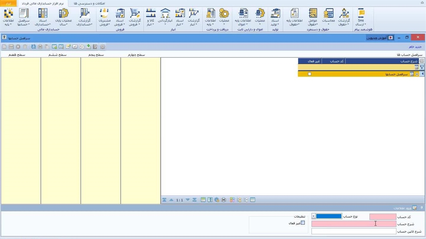Click the printer icon in grid toolbar

[224, 200]
